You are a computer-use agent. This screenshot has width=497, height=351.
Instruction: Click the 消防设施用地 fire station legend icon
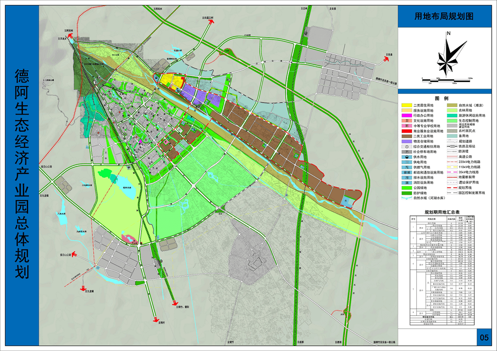(407, 183)
